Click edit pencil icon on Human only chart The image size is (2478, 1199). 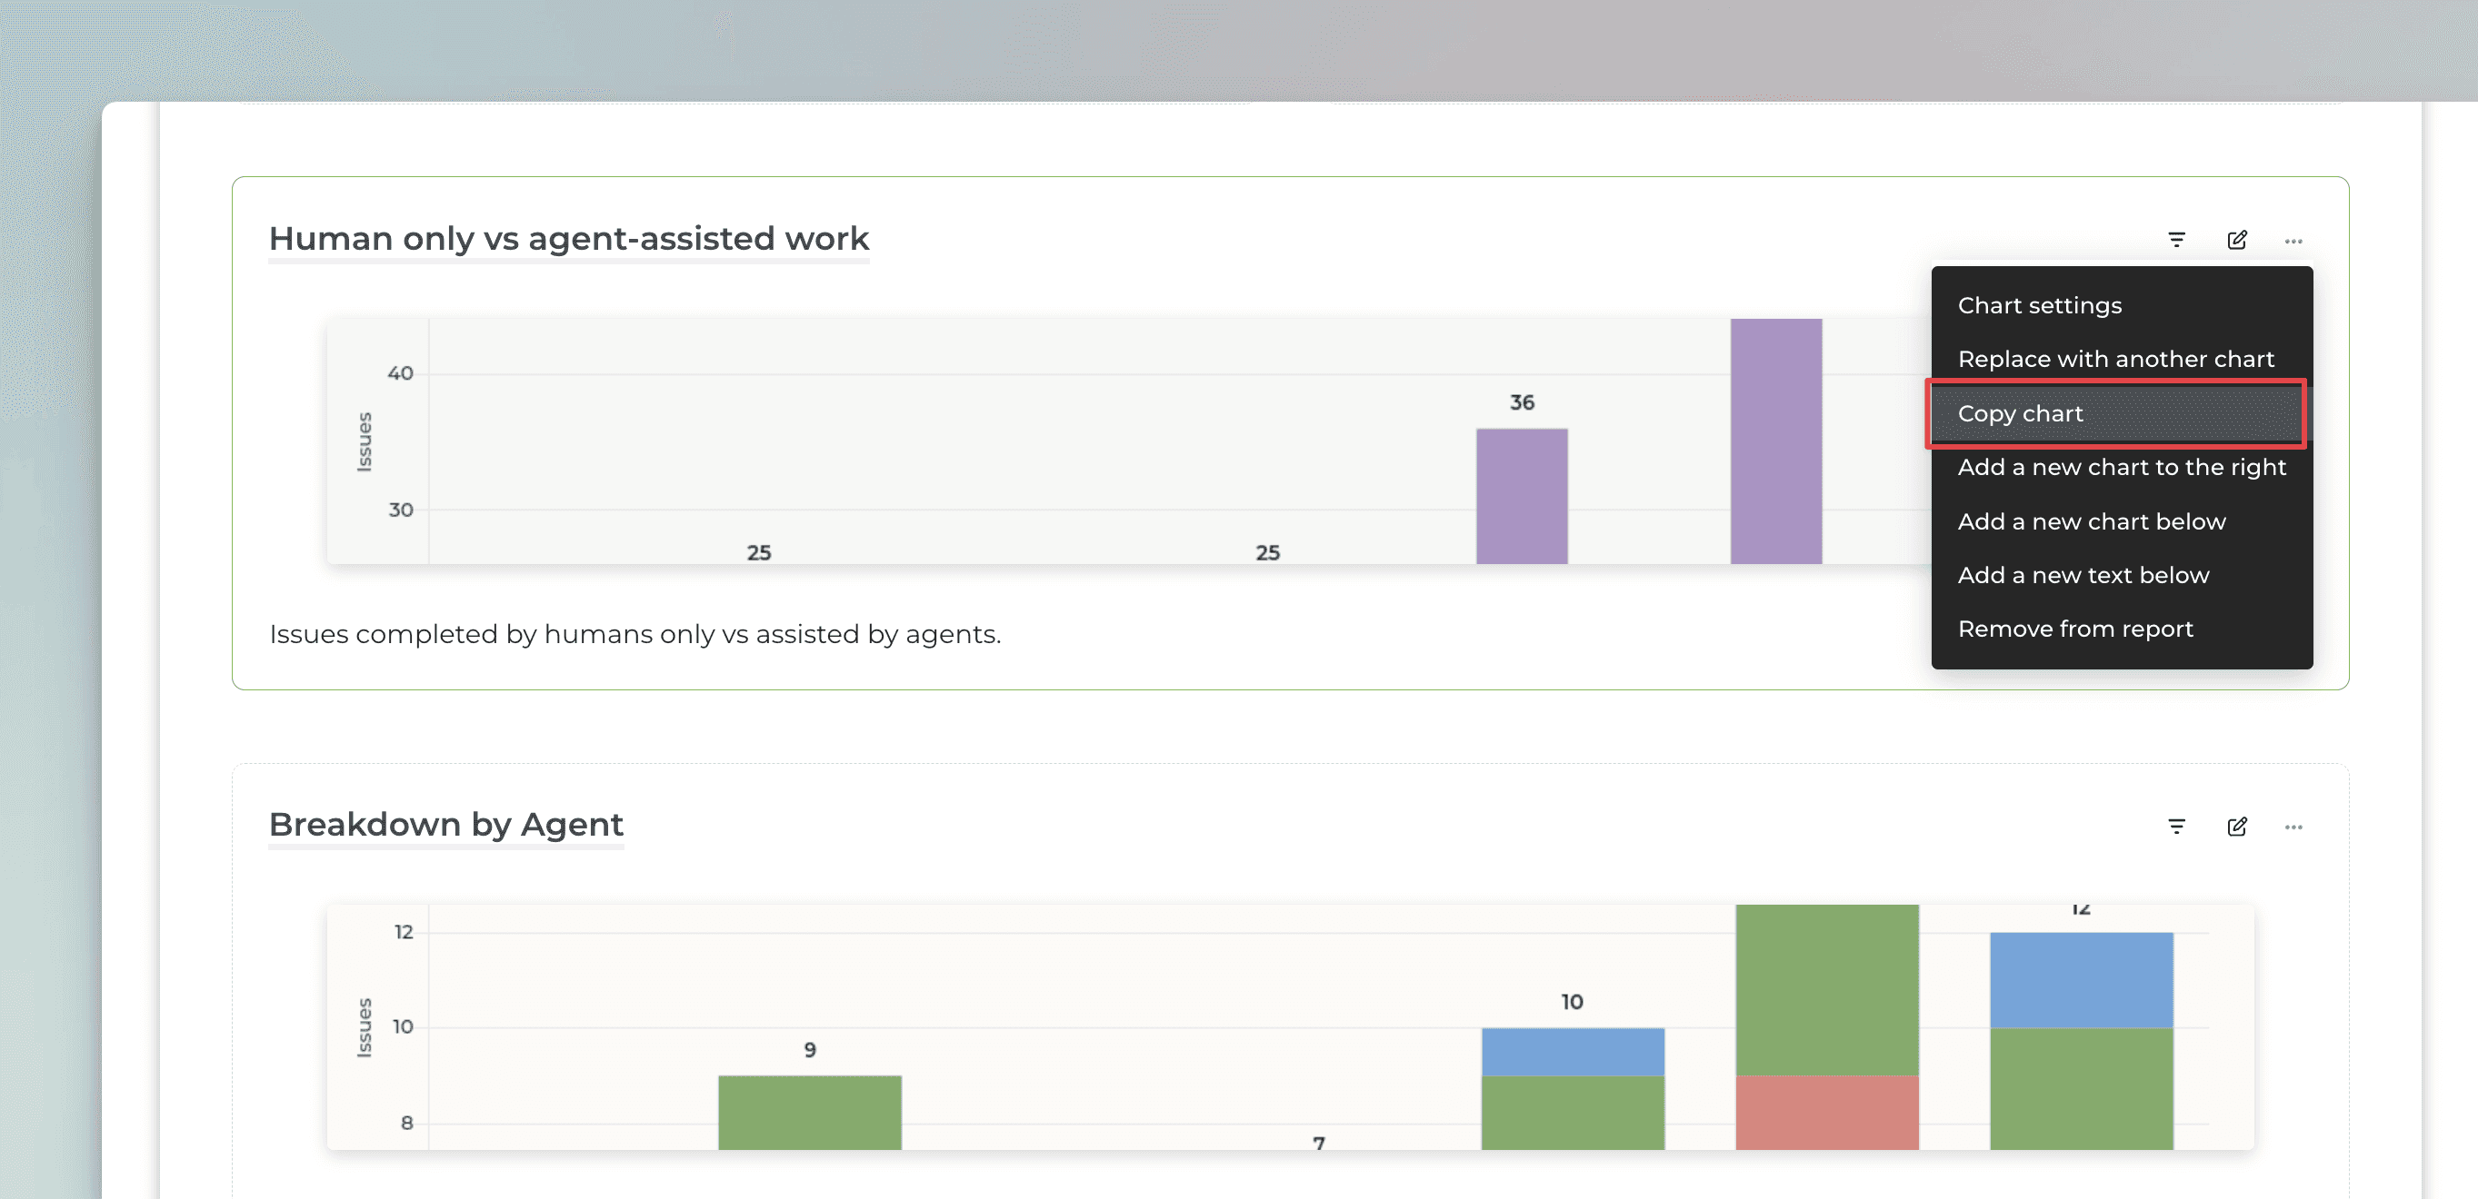click(2236, 240)
